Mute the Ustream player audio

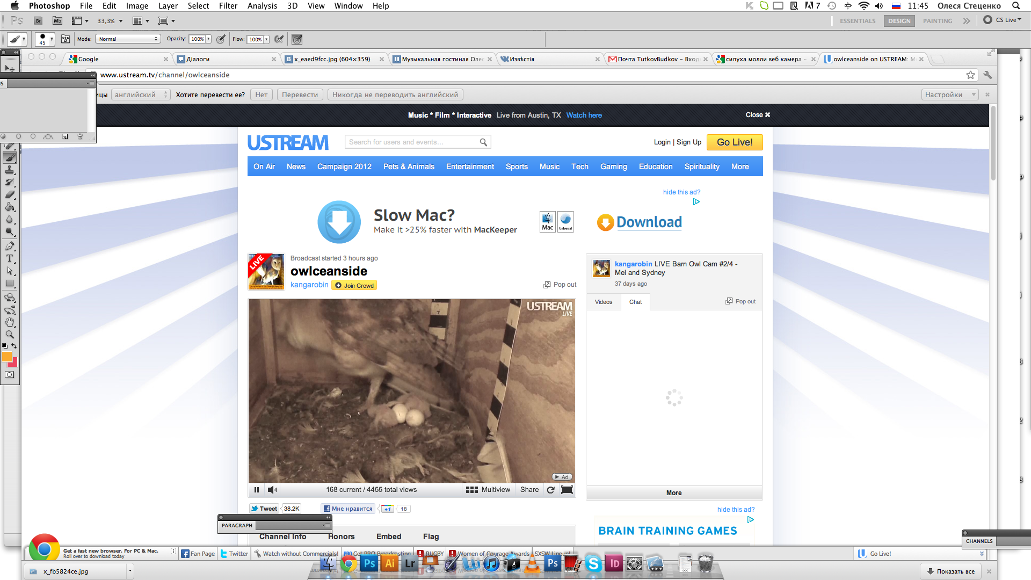(272, 490)
